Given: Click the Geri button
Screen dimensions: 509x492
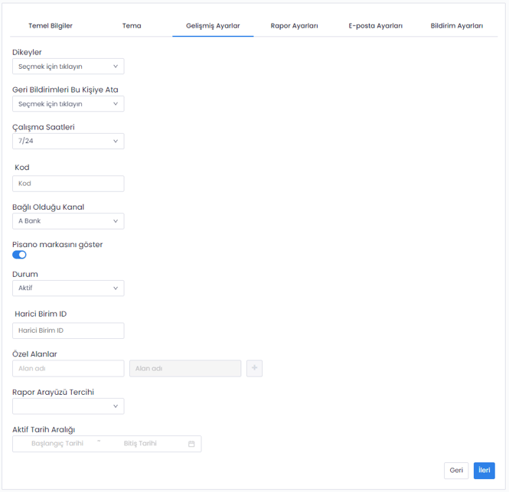Looking at the screenshot, I should (x=456, y=471).
